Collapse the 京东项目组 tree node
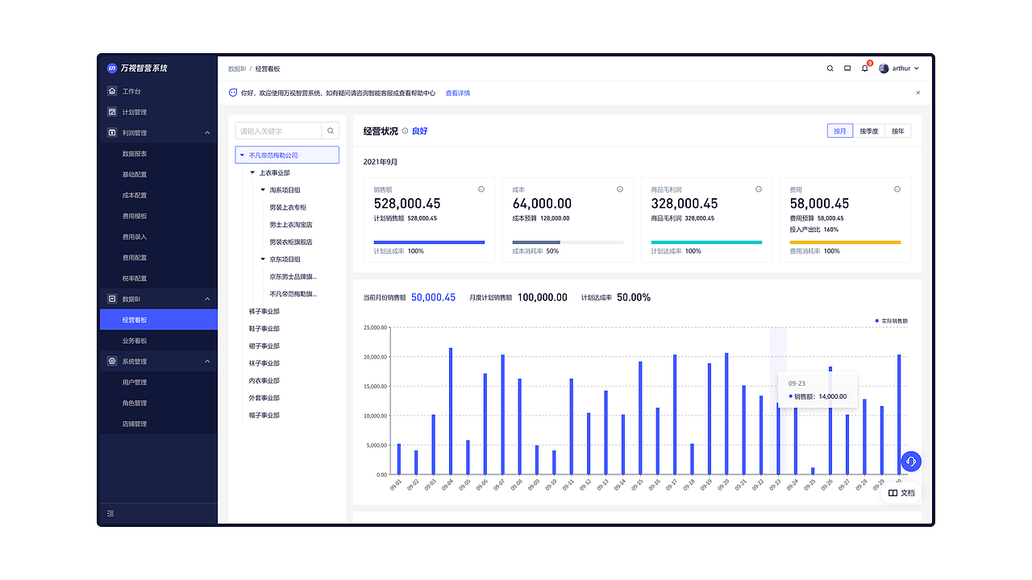This screenshot has width=1032, height=580. pyautogui.click(x=263, y=259)
